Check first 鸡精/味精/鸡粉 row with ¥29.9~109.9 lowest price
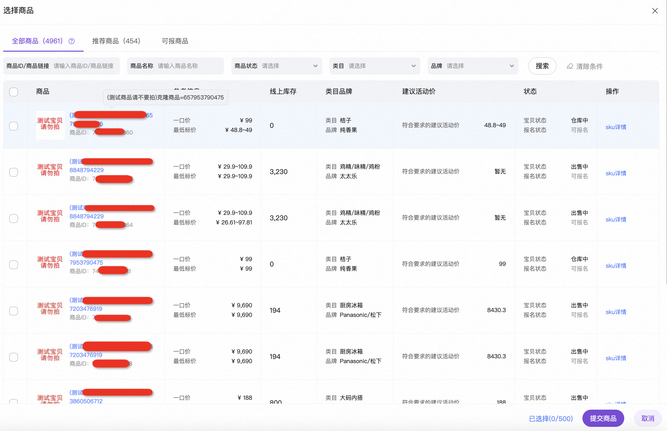Image resolution: width=667 pixels, height=431 pixels. pyautogui.click(x=14, y=172)
